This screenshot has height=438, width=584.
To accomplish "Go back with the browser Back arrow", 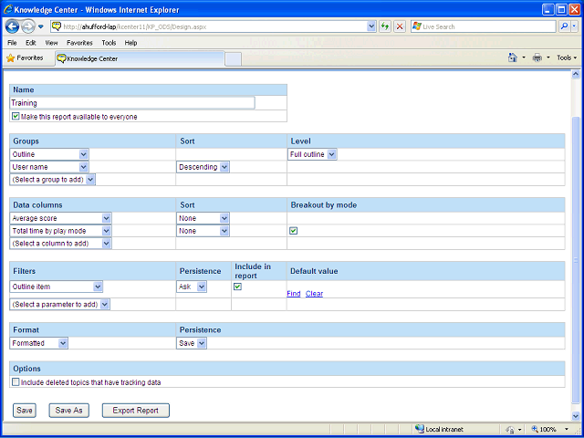I will coord(12,26).
